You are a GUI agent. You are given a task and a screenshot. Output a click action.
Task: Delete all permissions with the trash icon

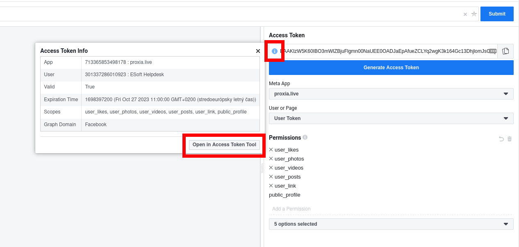click(510, 139)
